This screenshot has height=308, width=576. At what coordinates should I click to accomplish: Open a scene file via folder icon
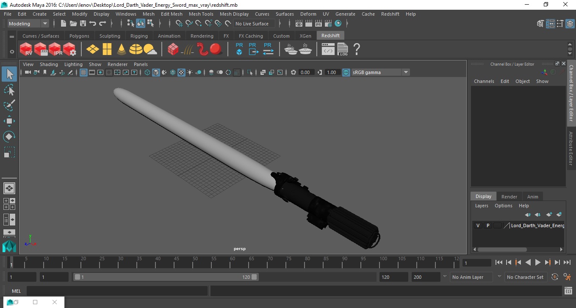73,24
